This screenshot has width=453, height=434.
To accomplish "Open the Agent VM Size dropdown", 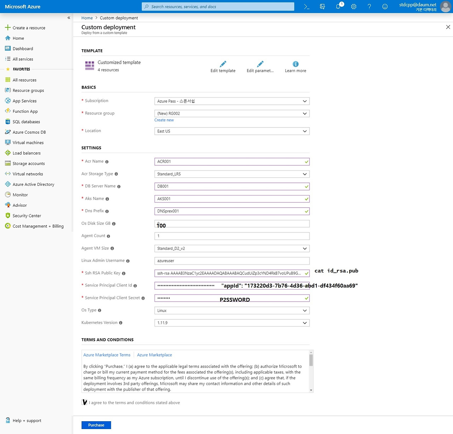I will [x=232, y=249].
